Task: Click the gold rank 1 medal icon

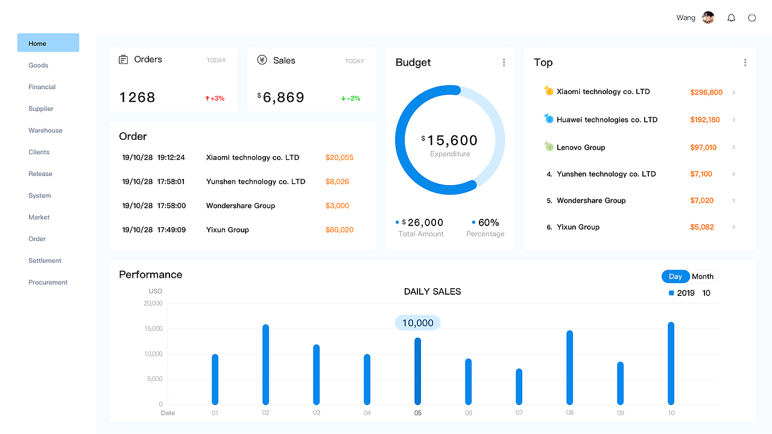Action: pos(549,91)
